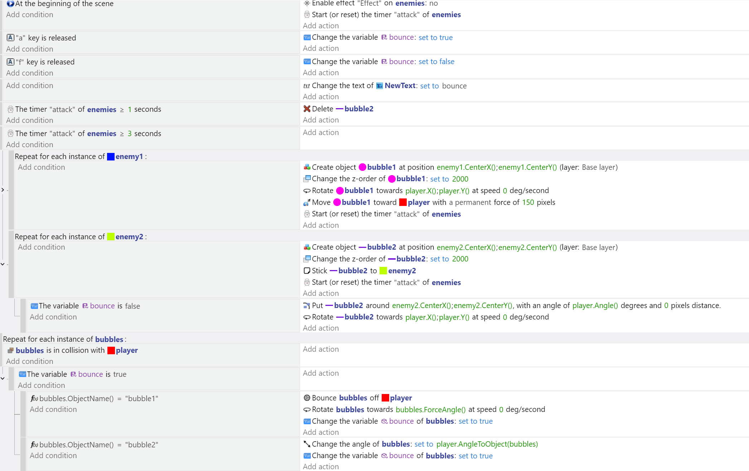Click the player.Angle() expression
This screenshot has width=749, height=471.
[595, 306]
